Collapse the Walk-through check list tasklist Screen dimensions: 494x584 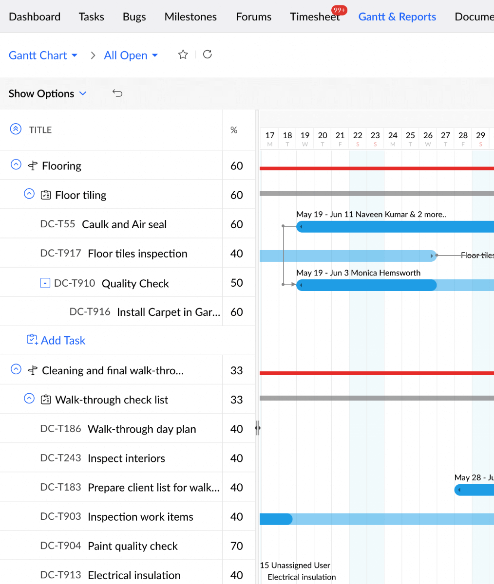[x=29, y=399]
